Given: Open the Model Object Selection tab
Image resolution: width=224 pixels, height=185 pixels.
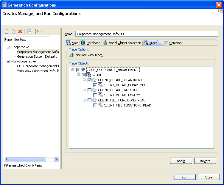Looking at the screenshot, I should [x=122, y=43].
